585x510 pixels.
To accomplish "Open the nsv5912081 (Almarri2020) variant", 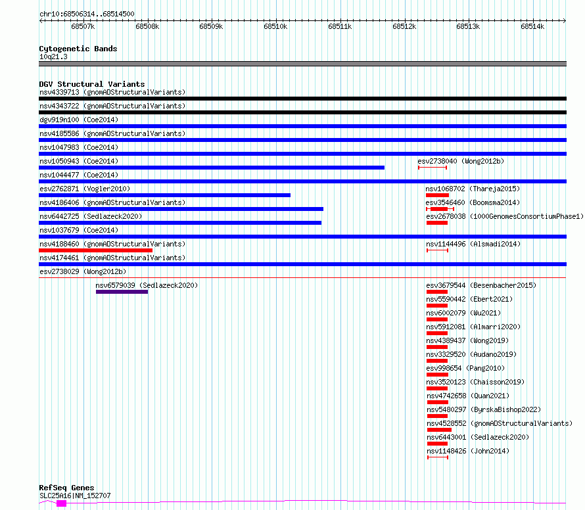I will coord(473,327).
